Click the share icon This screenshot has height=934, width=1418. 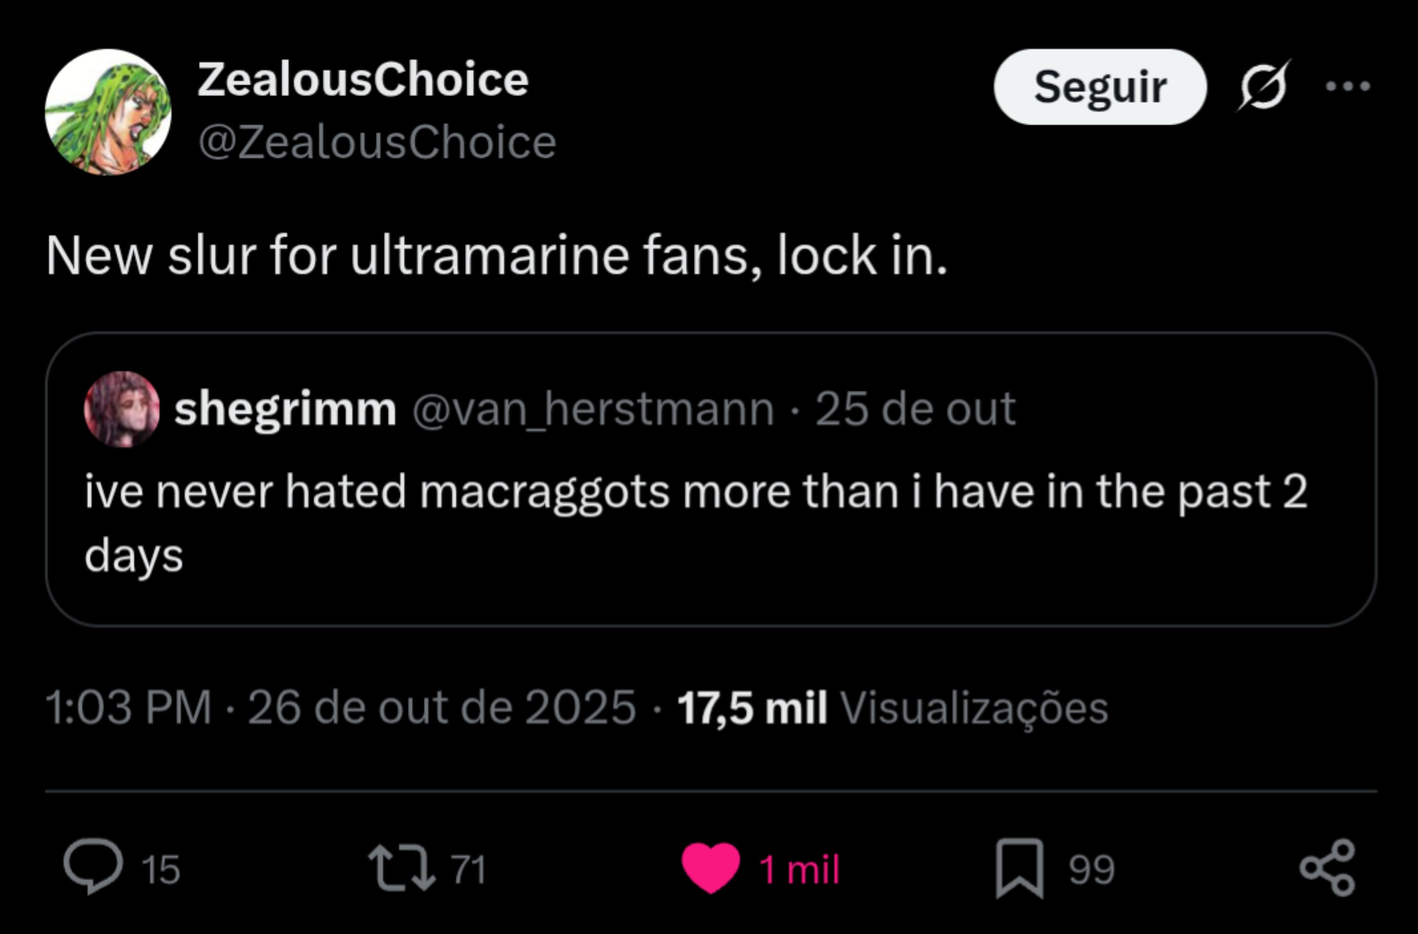pos(1327,868)
